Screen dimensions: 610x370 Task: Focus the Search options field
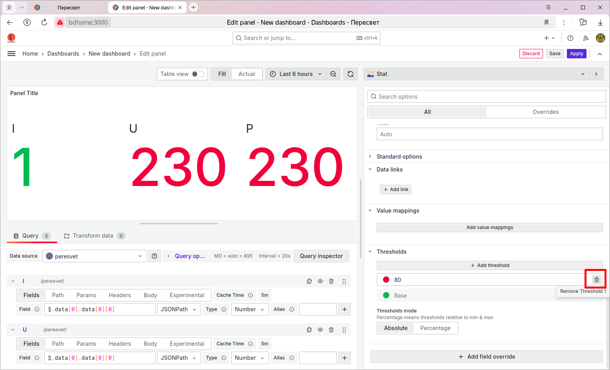click(487, 97)
